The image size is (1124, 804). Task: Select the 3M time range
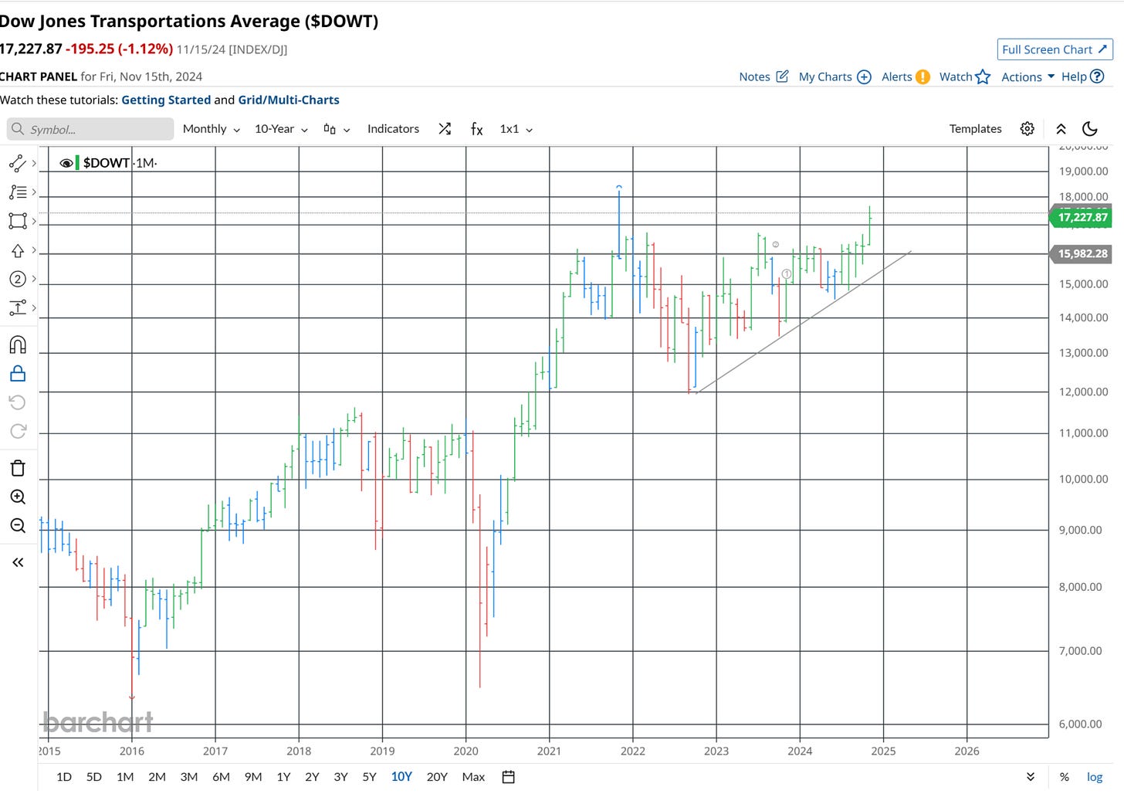pyautogui.click(x=189, y=777)
